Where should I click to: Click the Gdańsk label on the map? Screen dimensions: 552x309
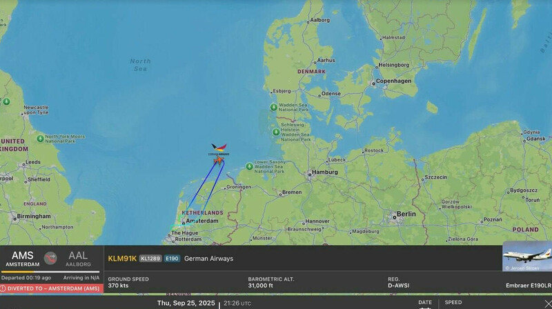(x=536, y=139)
